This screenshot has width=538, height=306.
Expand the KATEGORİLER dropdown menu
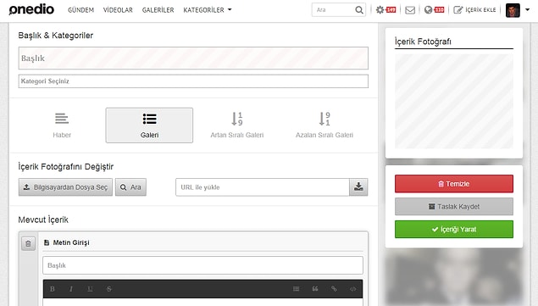pos(208,10)
